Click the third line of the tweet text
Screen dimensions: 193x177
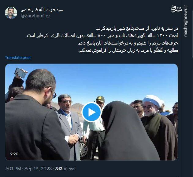(128, 43)
